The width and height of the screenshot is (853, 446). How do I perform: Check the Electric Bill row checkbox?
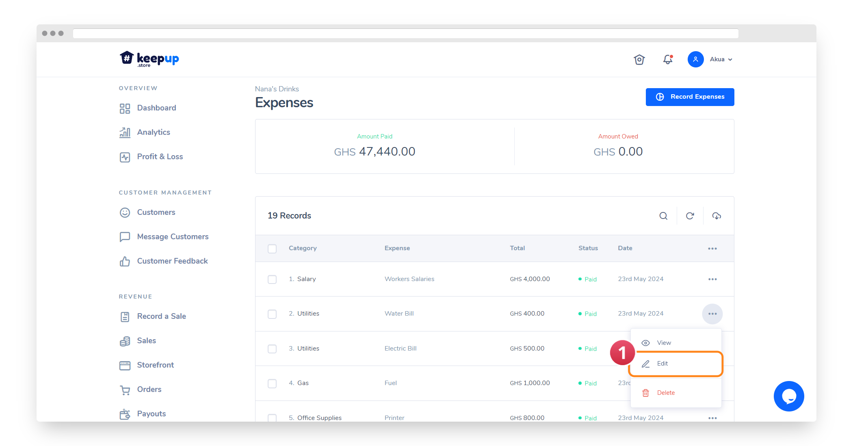click(x=272, y=349)
